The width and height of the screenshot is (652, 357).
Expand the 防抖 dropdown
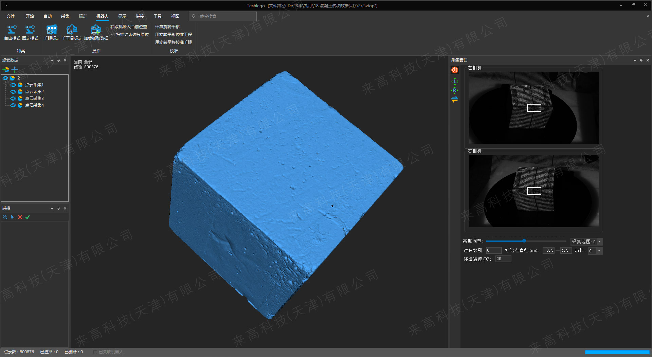(599, 251)
